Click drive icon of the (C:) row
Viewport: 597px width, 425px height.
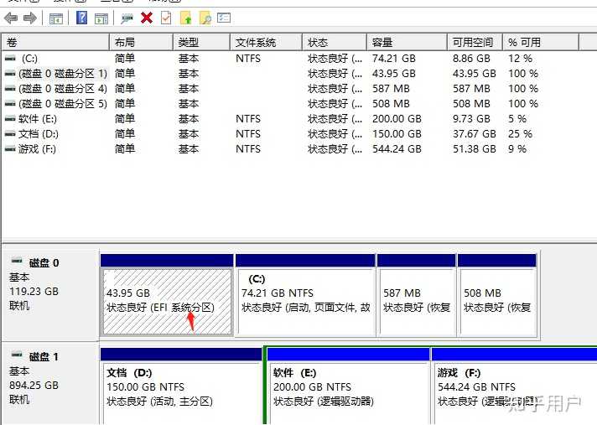point(10,58)
